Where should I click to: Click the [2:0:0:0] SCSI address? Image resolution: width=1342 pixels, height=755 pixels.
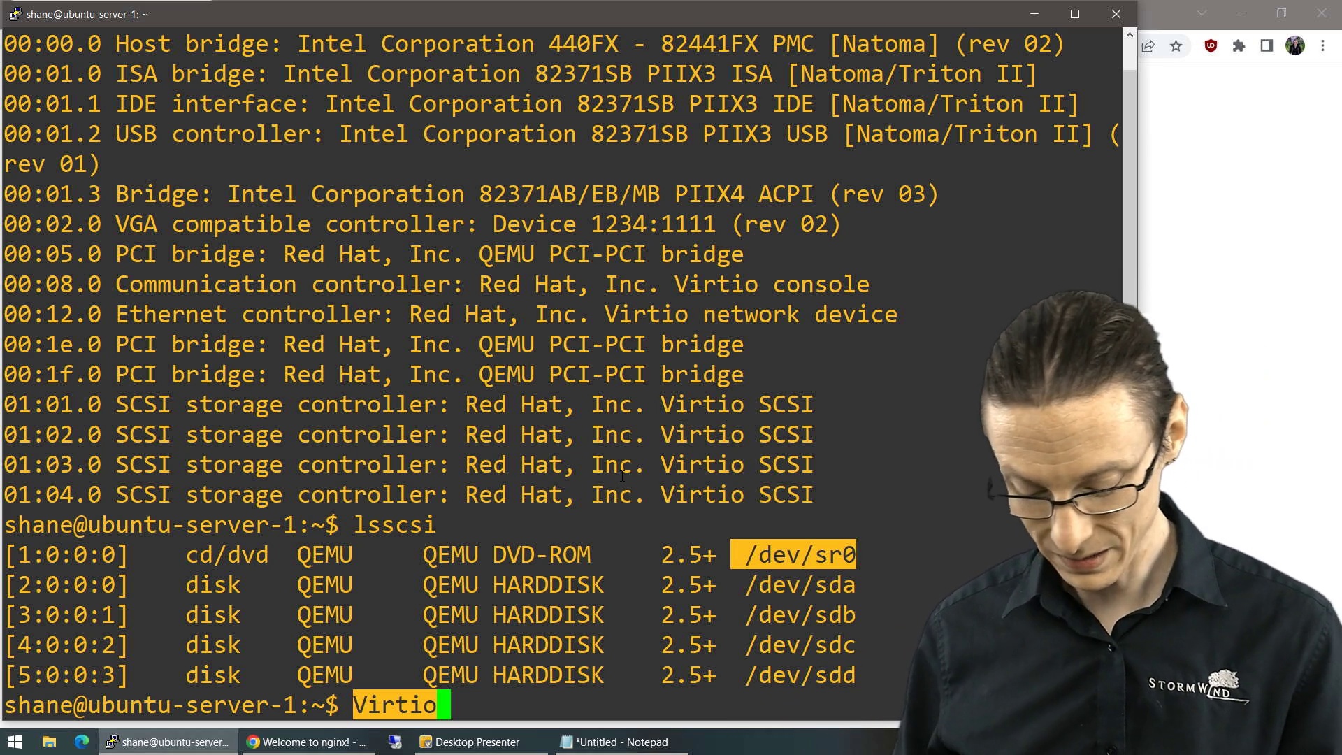(x=66, y=584)
